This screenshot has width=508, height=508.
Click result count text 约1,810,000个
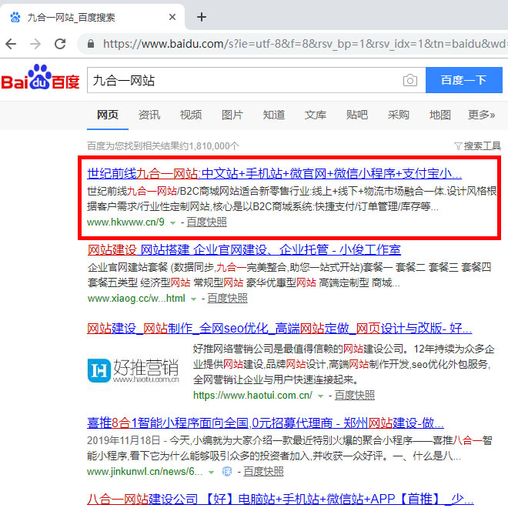[x=214, y=146]
